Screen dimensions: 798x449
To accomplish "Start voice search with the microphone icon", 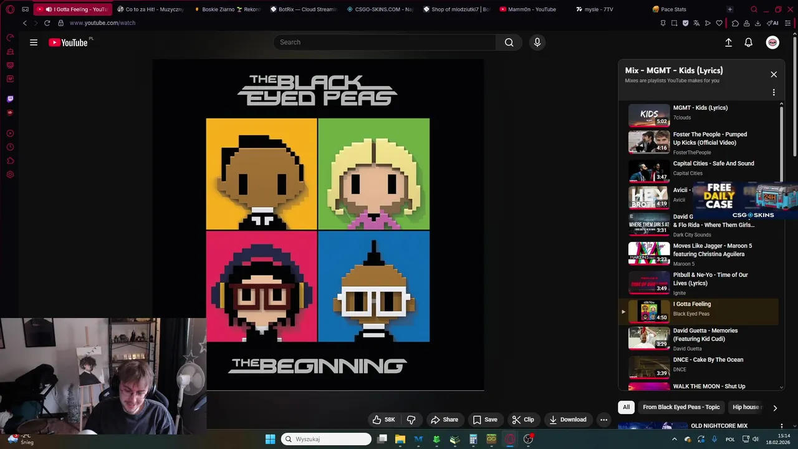I will (x=537, y=42).
